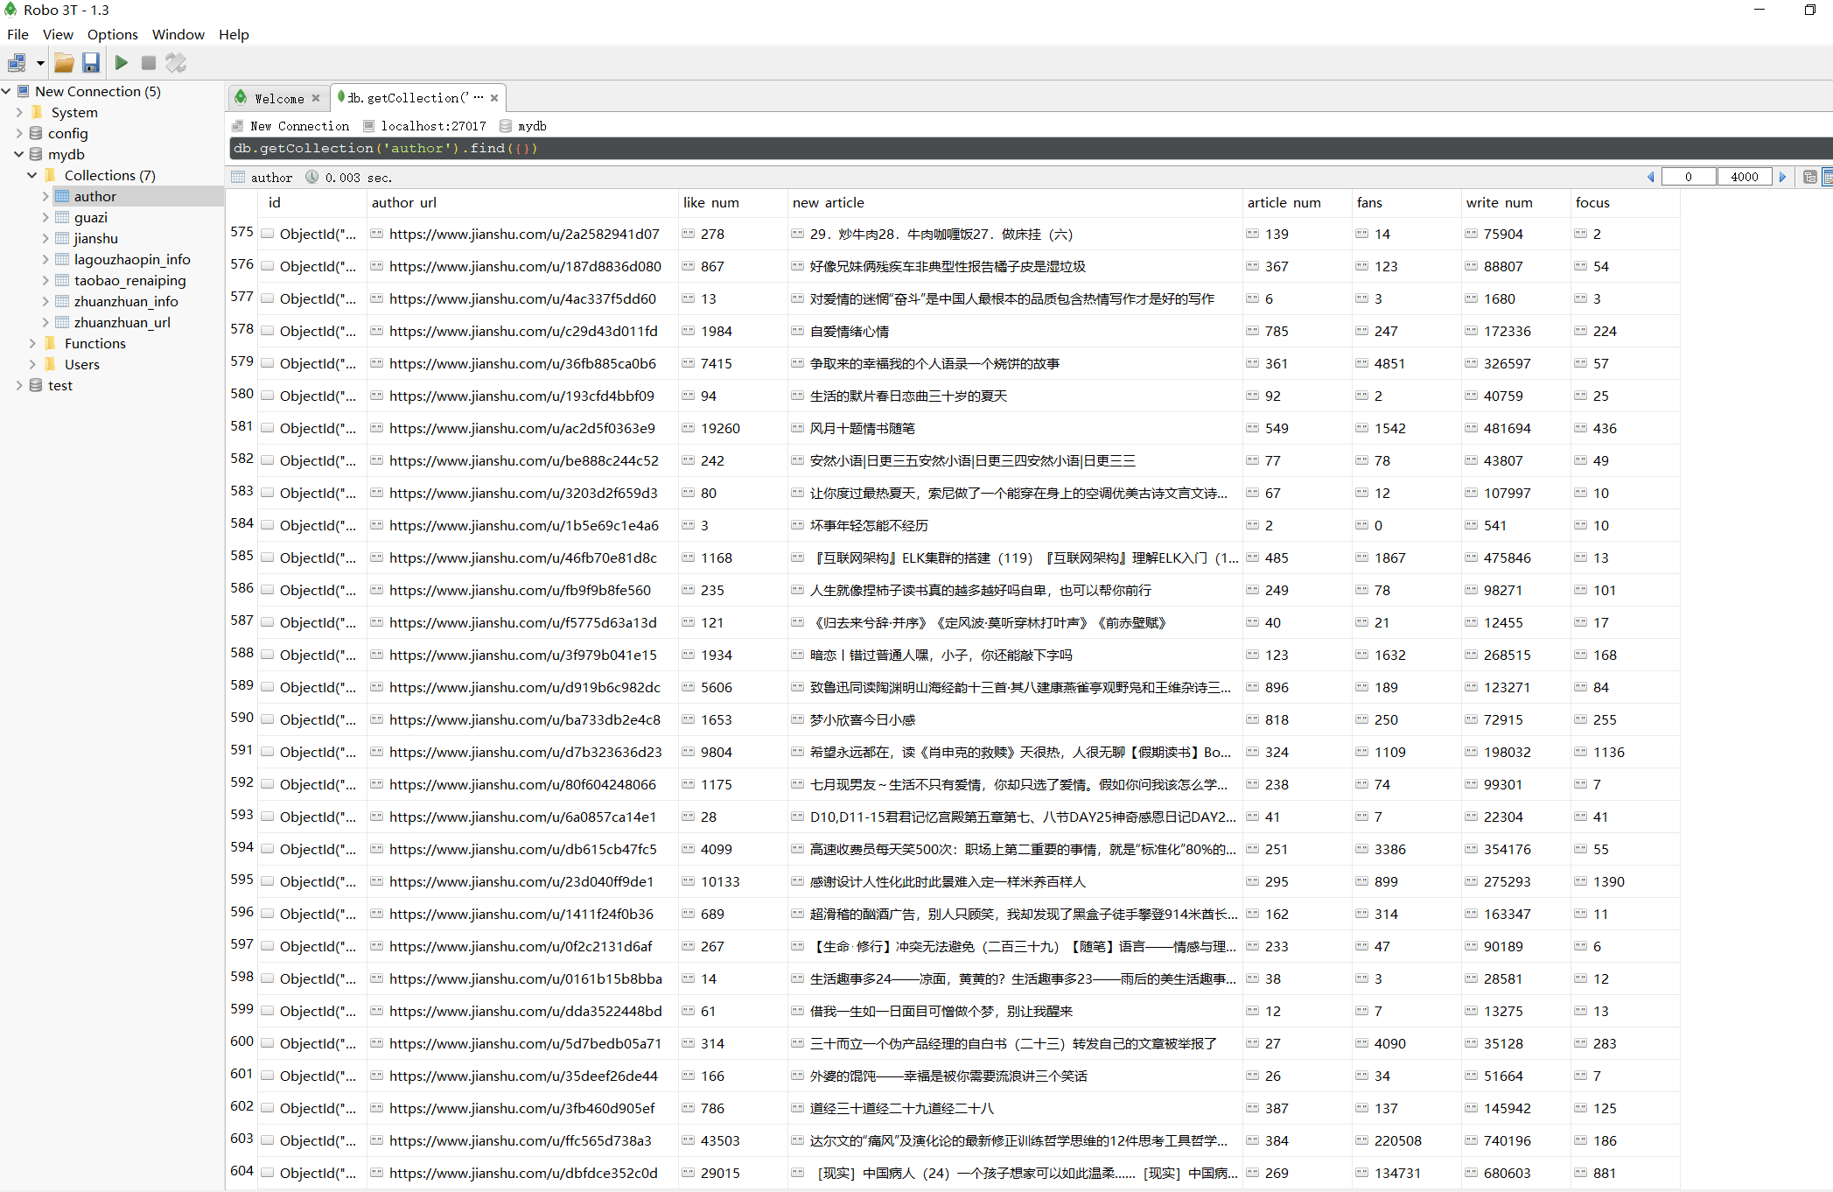
Task: Select row number 575 header
Action: pos(242,233)
